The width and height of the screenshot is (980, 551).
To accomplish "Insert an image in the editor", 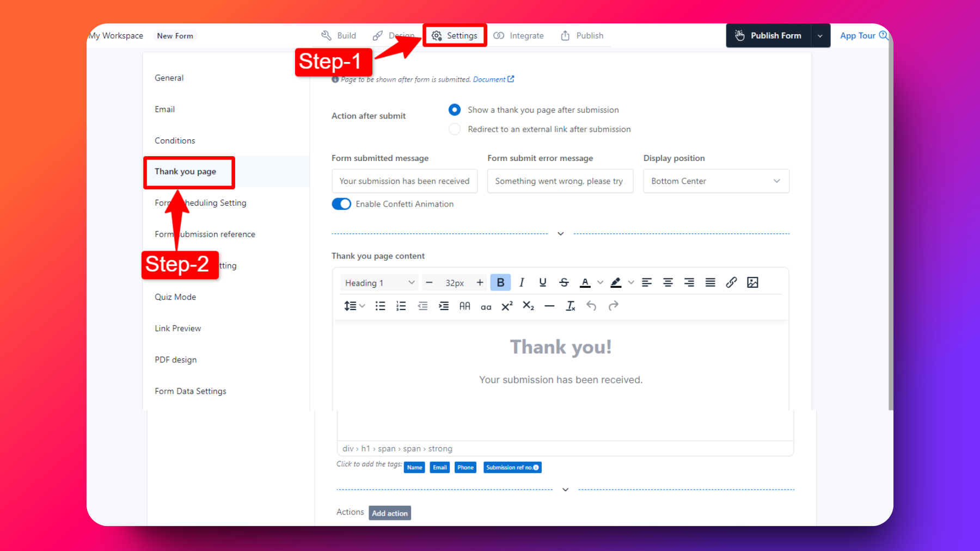I will coord(753,283).
